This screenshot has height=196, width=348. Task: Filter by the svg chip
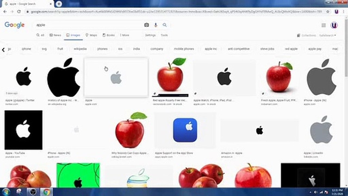[44, 49]
